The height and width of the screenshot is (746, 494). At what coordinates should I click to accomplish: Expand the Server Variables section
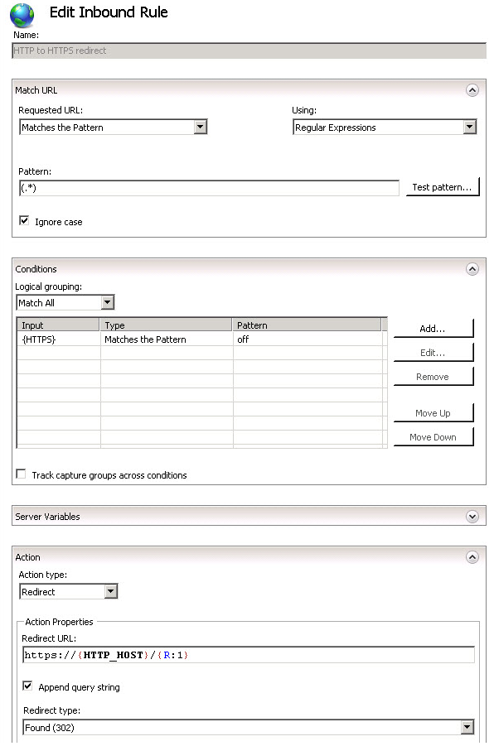472,517
